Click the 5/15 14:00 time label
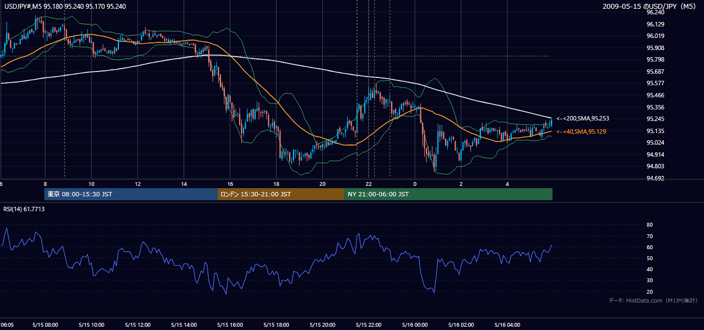The width and height of the screenshot is (704, 330). click(x=184, y=325)
